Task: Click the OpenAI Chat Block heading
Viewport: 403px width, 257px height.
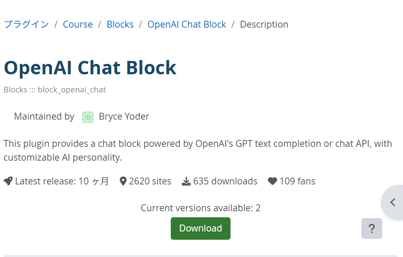Action: point(90,68)
